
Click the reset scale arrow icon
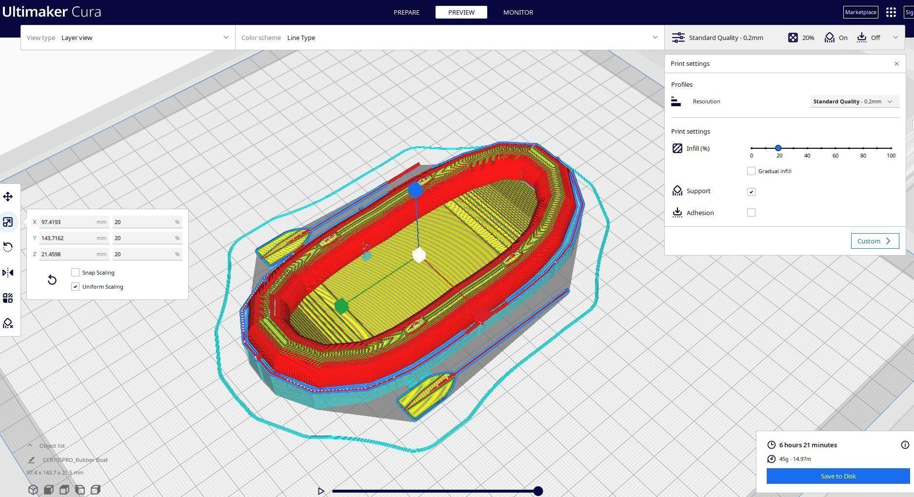pyautogui.click(x=52, y=279)
